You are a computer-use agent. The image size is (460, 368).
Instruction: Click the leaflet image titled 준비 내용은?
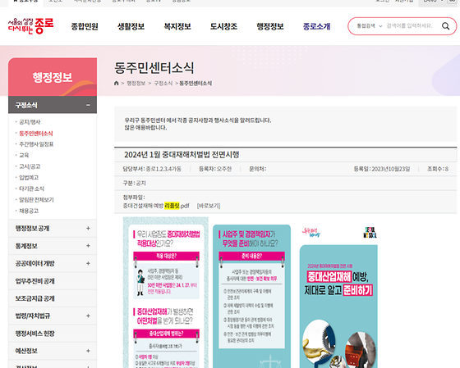pos(251,296)
